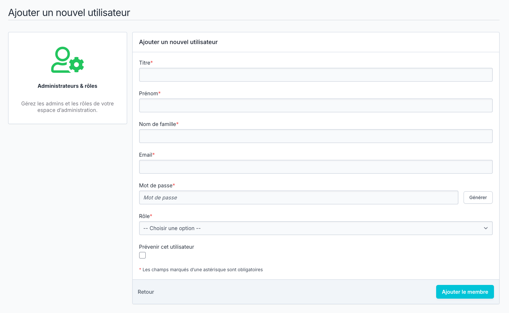
Task: Go back using the Retour link
Action: coord(146,292)
